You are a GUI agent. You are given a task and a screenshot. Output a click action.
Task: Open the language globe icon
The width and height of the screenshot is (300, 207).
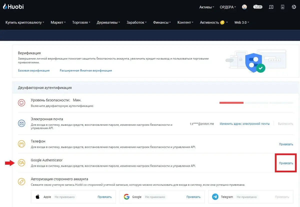(294, 7)
